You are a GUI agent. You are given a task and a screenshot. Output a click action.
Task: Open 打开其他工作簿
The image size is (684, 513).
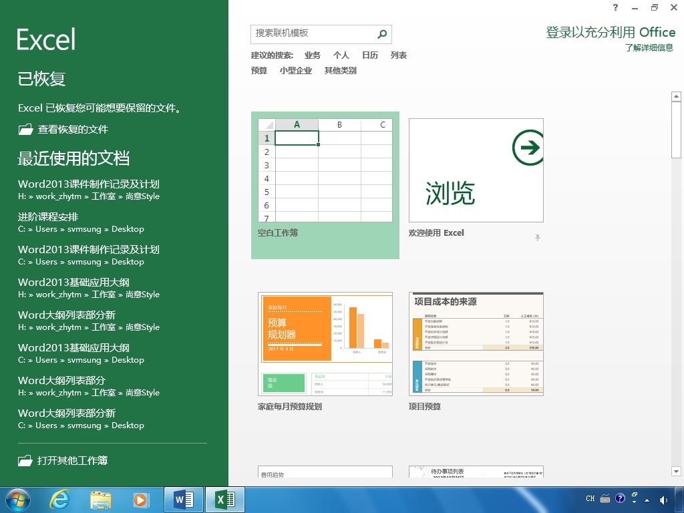(x=63, y=461)
